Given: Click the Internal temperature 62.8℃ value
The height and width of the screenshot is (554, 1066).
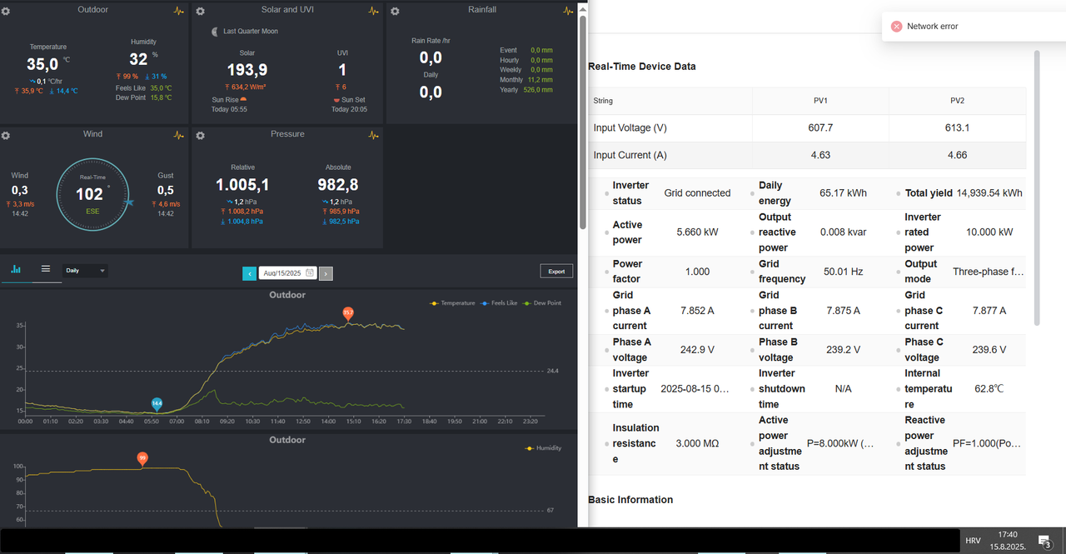Looking at the screenshot, I should point(989,389).
